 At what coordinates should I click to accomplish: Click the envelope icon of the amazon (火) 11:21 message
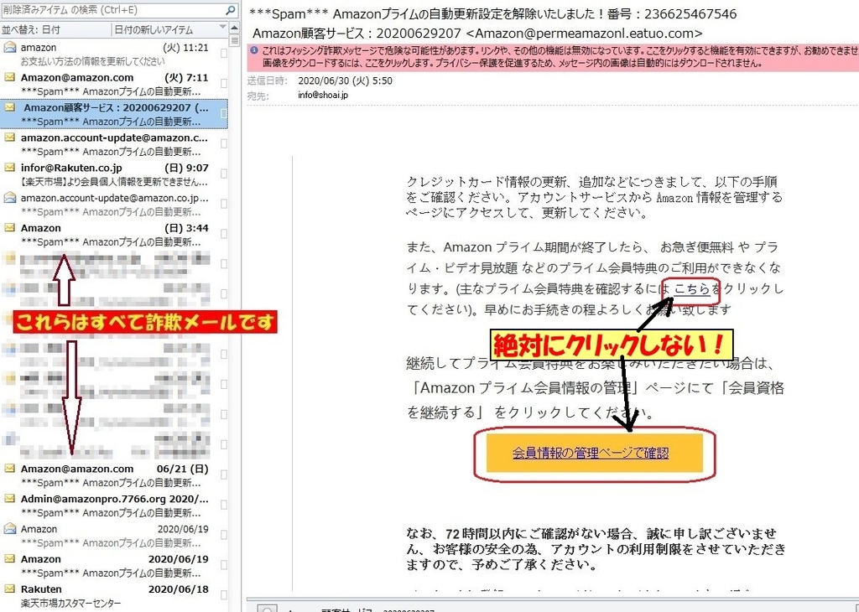(x=9, y=48)
